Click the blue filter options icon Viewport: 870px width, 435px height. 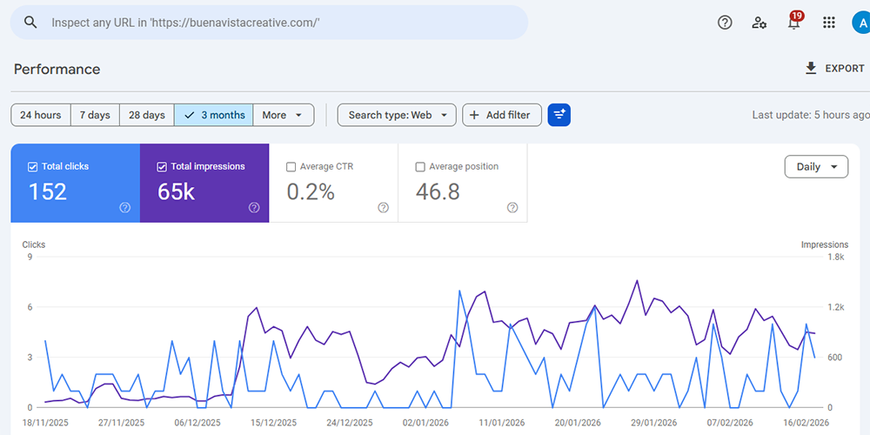[559, 115]
